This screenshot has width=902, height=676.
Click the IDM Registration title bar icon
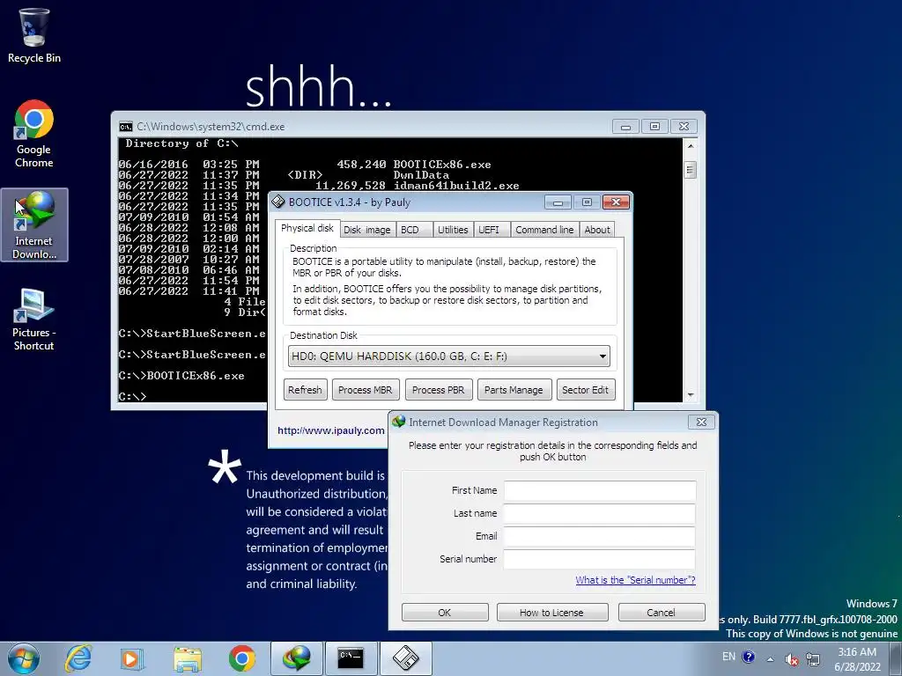click(398, 422)
